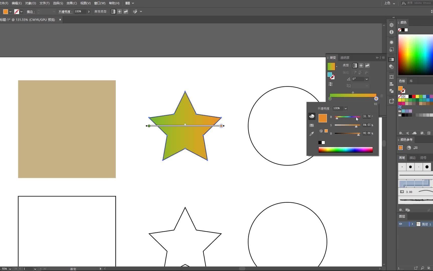The height and width of the screenshot is (271, 433).
Task: Open the 窗口(W) menu
Action: (x=99, y=3)
